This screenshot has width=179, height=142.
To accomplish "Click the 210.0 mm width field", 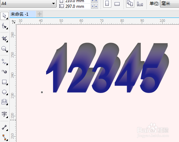I will pos(78,1).
